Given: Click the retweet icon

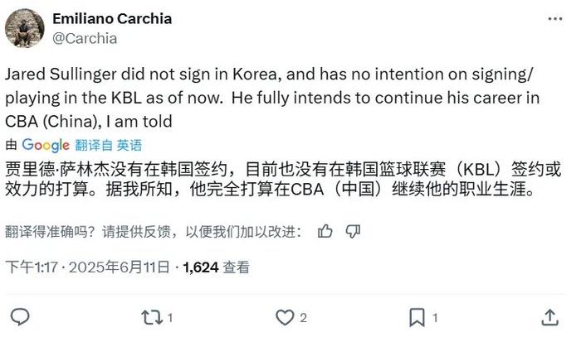Looking at the screenshot, I should [151, 316].
